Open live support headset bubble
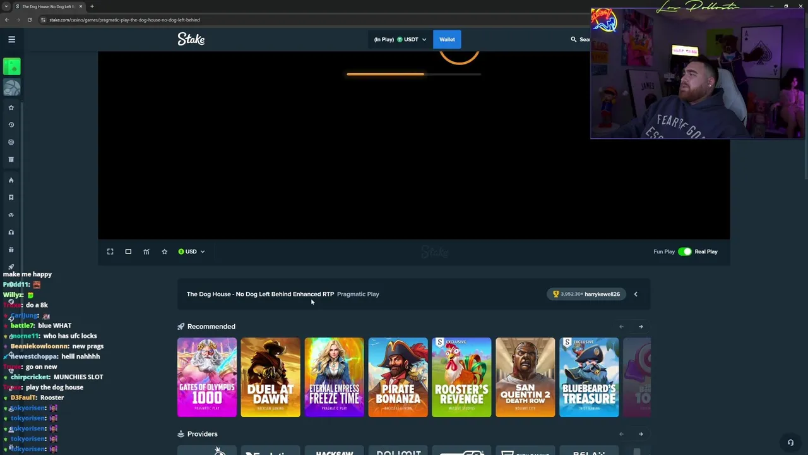Screen dimensions: 808x455 point(790,442)
